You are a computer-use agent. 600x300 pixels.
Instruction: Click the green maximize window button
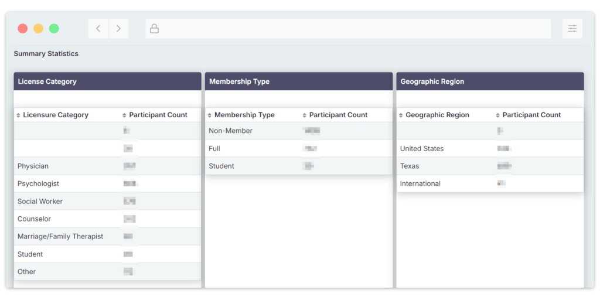click(x=54, y=29)
